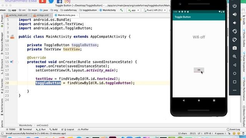Open the Pixel 2 API 29 device dropdown
This screenshot has width=246, height=138.
(x=155, y=10)
